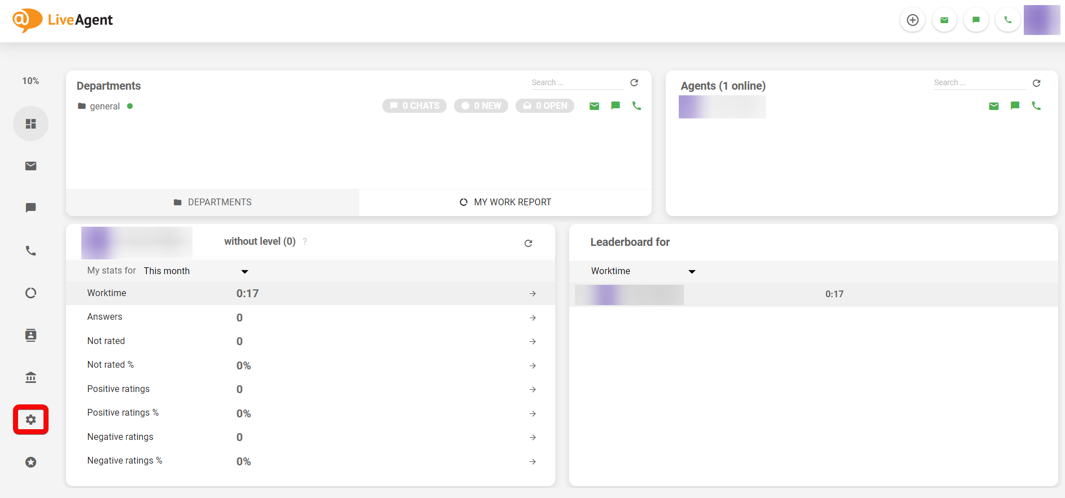
Task: Click the chat status icon in header
Action: 976,20
